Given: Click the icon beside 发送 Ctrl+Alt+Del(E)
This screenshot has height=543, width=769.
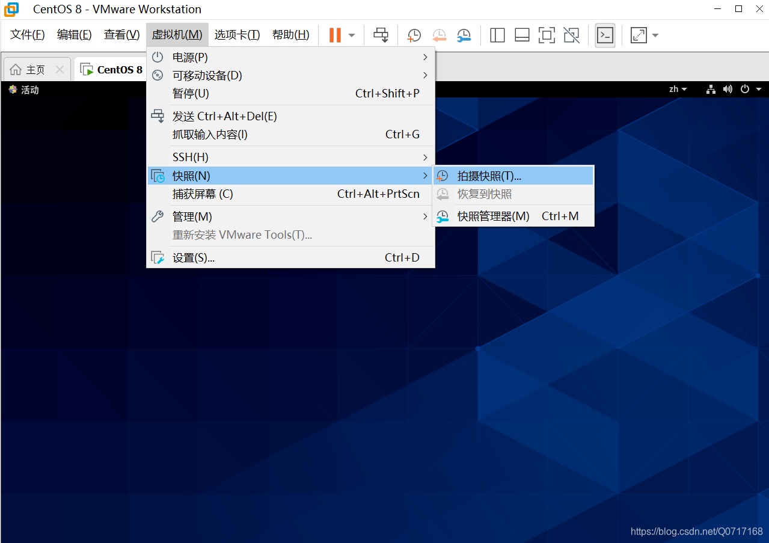Looking at the screenshot, I should [158, 115].
